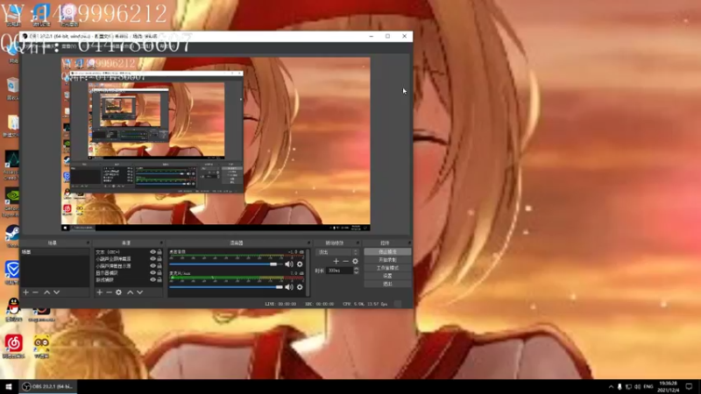This screenshot has height=394, width=701.
Task: Open transition properties with the gear icon
Action: click(356, 261)
